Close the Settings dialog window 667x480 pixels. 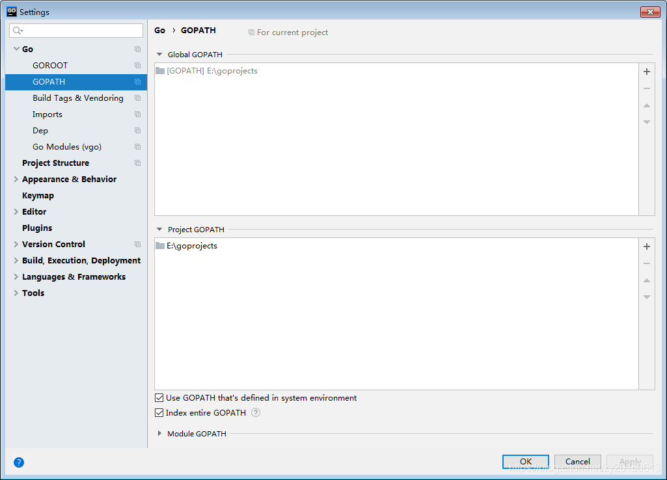click(650, 12)
